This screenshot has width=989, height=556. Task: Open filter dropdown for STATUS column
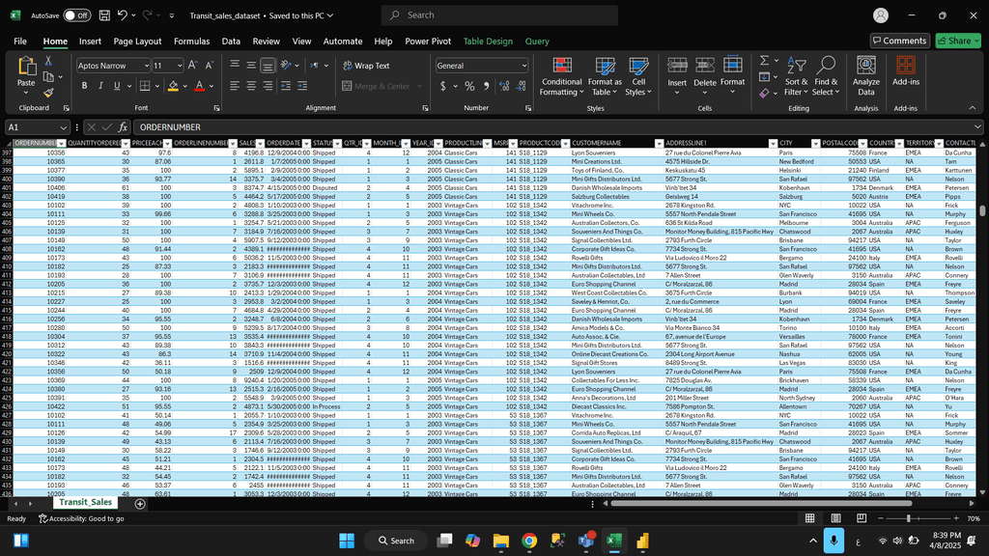(337, 144)
